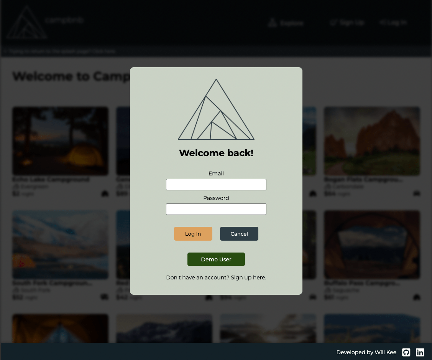Image resolution: width=432 pixels, height=360 pixels.
Task: Click tent icon on Buffalo Pass card
Action: pos(417,297)
